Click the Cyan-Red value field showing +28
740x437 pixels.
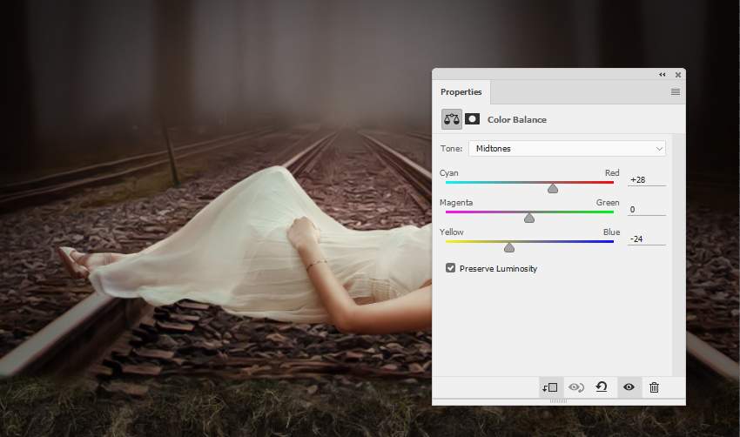click(x=646, y=179)
